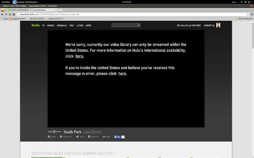Click the user avatar picture
Screen dimensions: 254x158
(x=218, y=25)
